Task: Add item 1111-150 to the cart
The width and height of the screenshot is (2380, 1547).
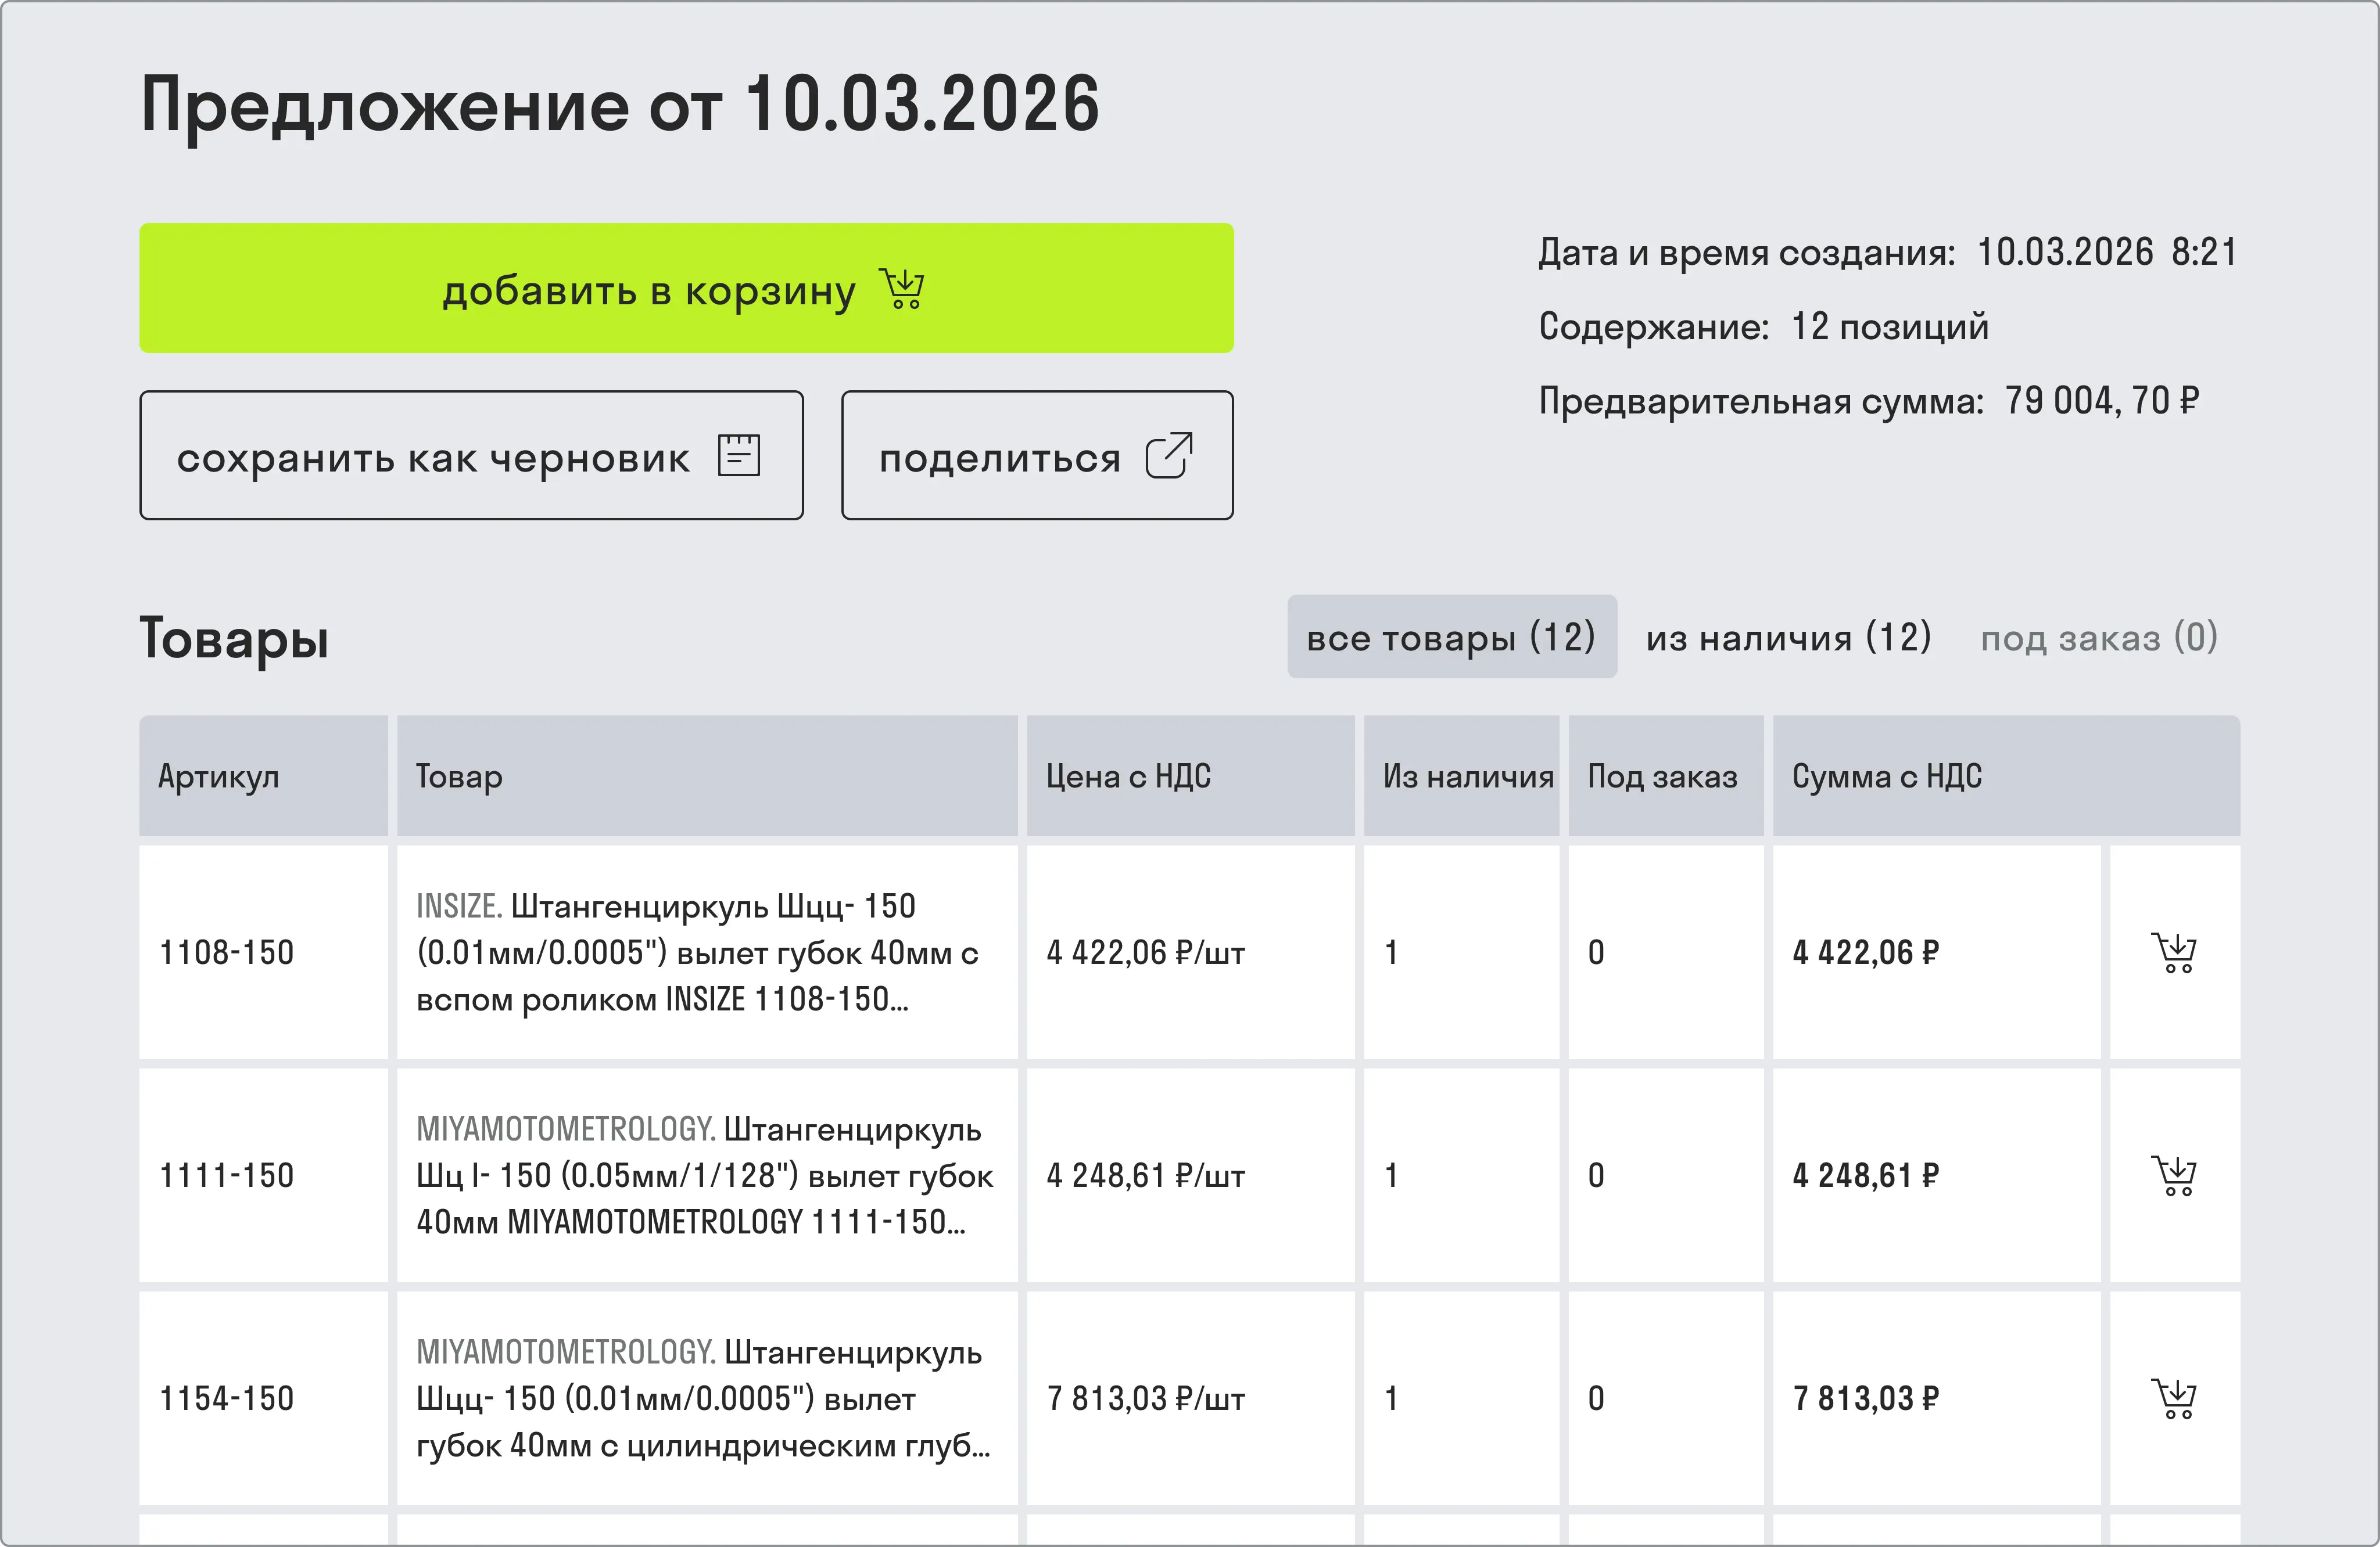Action: [2174, 1175]
